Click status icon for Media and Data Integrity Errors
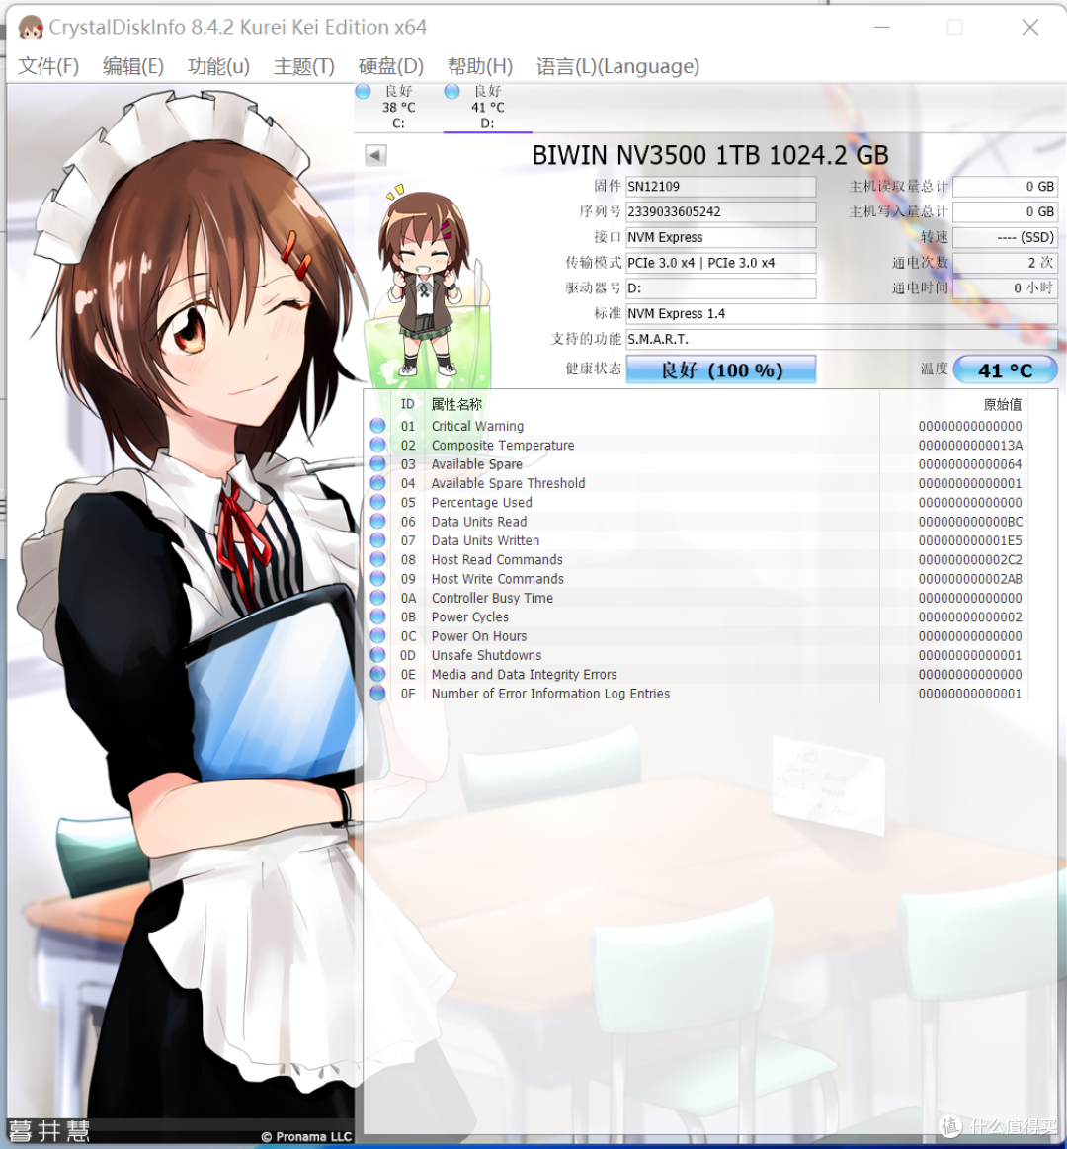 click(x=377, y=674)
